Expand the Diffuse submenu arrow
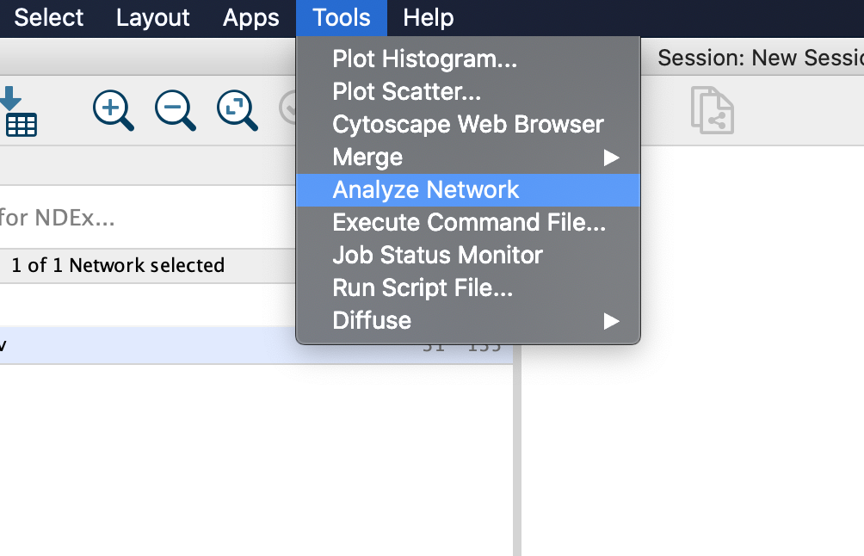864x556 pixels. (x=611, y=321)
